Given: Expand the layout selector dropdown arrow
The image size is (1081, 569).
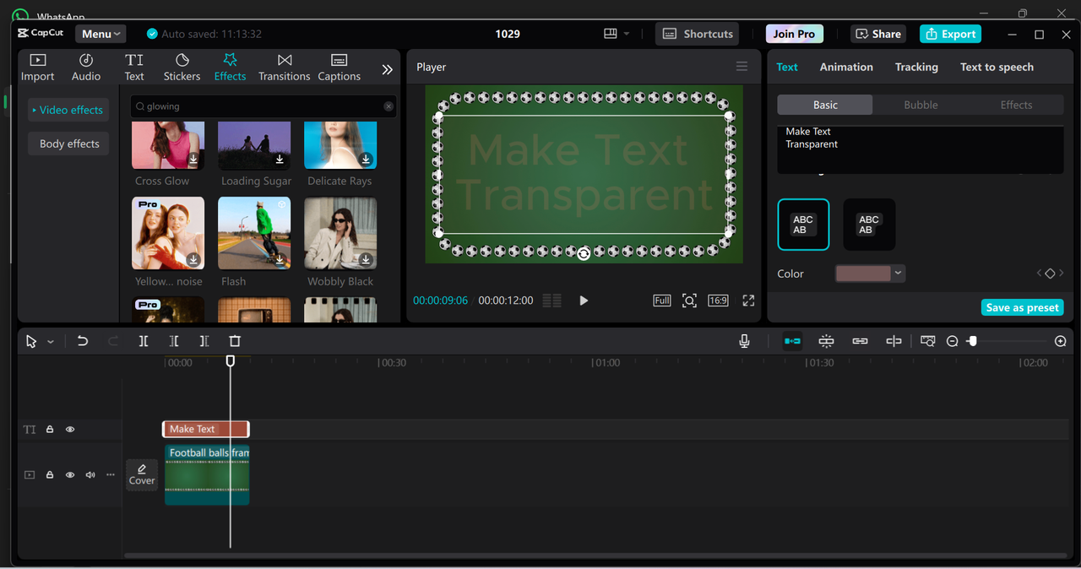Looking at the screenshot, I should click(x=626, y=34).
